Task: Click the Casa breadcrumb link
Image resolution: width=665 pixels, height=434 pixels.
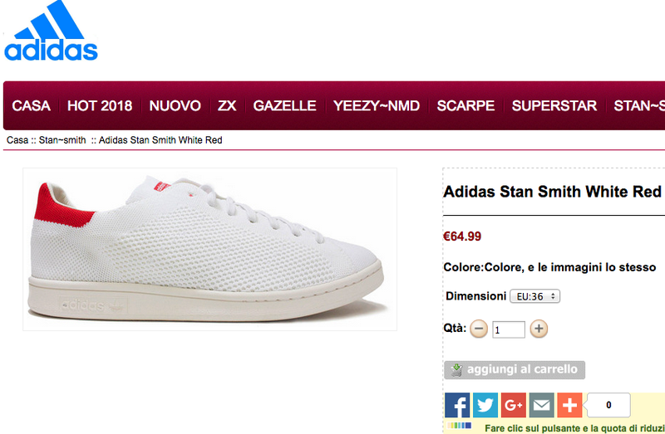Action: point(17,140)
